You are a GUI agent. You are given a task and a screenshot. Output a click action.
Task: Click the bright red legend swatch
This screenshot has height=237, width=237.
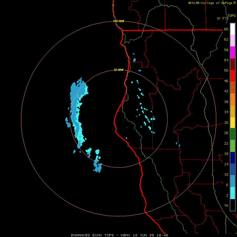point(233,76)
